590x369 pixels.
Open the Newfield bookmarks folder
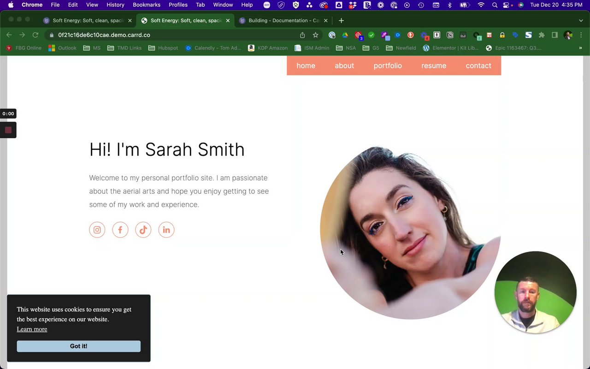pos(401,48)
